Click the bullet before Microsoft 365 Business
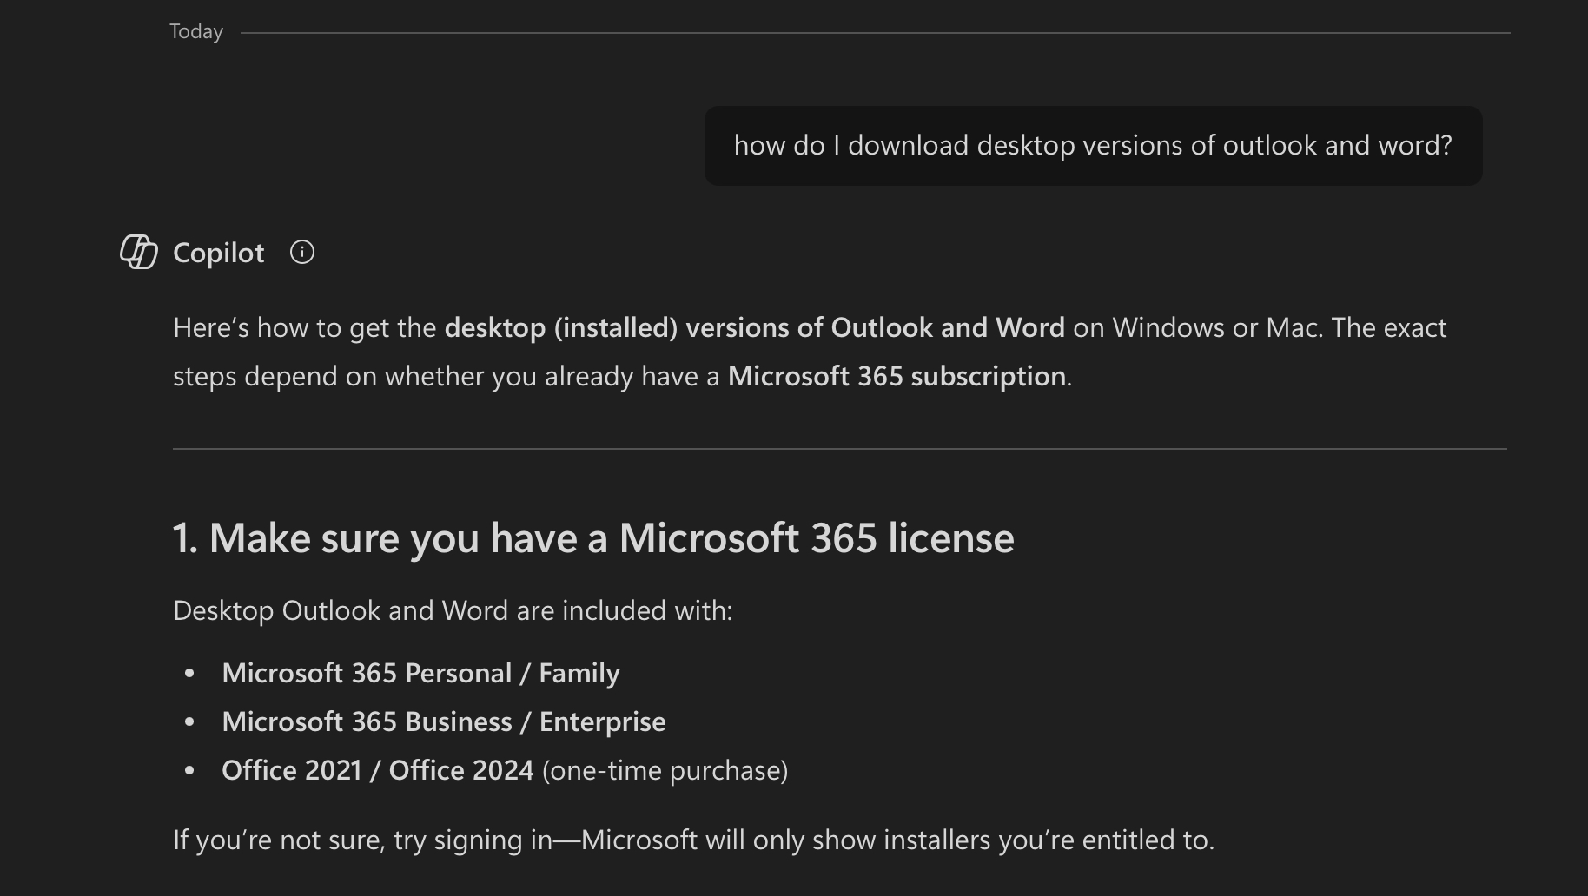This screenshot has width=1588, height=896. coord(189,721)
